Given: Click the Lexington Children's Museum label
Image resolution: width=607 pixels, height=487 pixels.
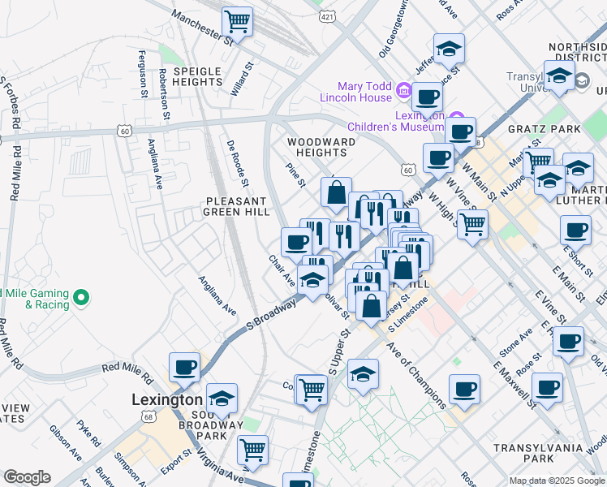Looking at the screenshot, I should [396, 121].
